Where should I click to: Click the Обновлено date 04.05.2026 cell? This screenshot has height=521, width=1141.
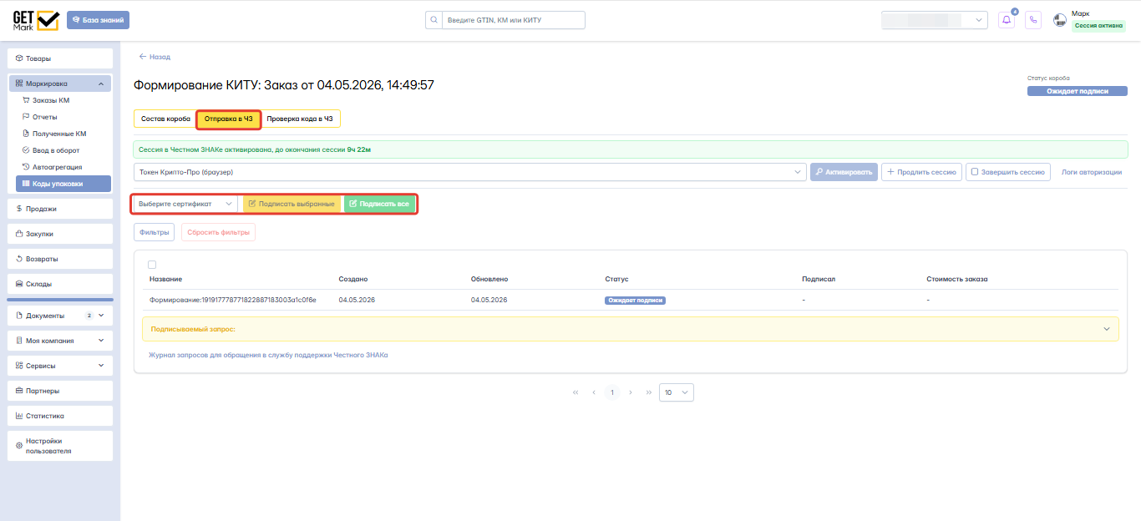click(x=489, y=300)
